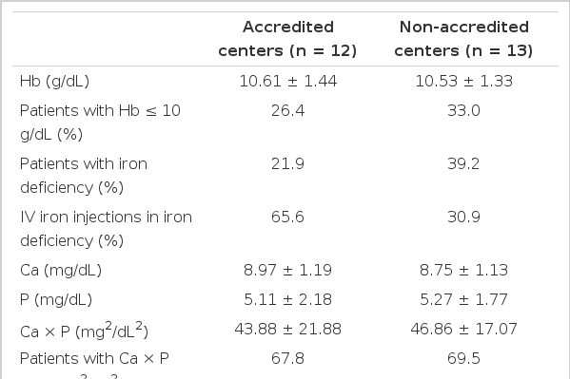Select the Ca (mg/dL) row label

(61, 271)
